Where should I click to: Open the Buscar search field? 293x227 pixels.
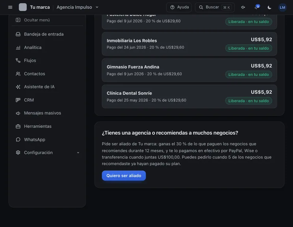[x=215, y=7]
